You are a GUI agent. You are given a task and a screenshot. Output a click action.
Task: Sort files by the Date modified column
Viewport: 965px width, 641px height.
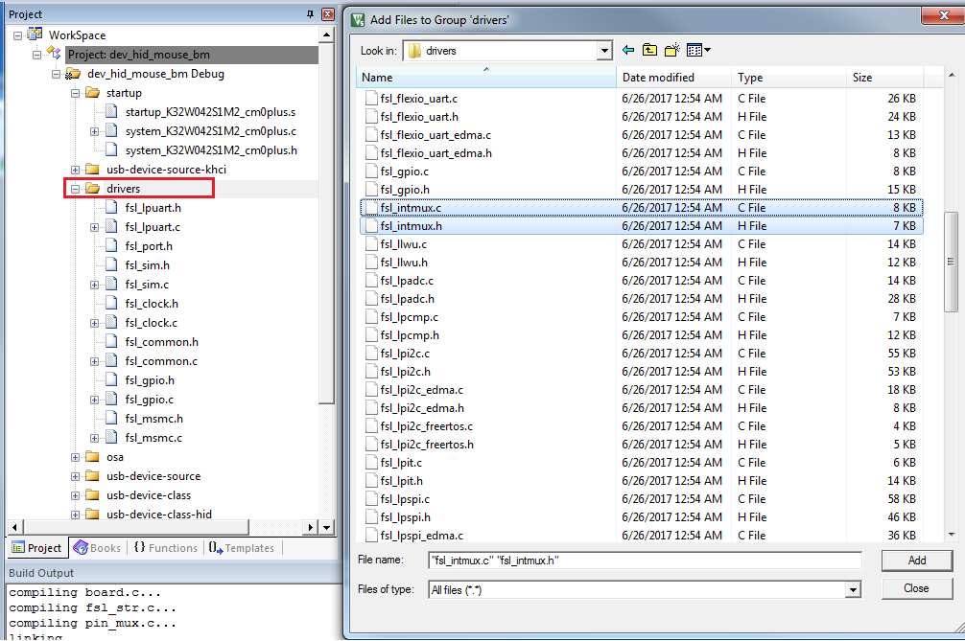658,78
